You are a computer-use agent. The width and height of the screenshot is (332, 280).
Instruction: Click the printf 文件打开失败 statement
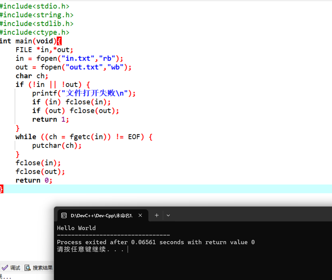(x=83, y=93)
